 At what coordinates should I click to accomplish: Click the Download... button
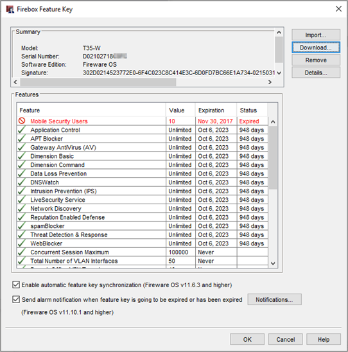click(x=316, y=48)
